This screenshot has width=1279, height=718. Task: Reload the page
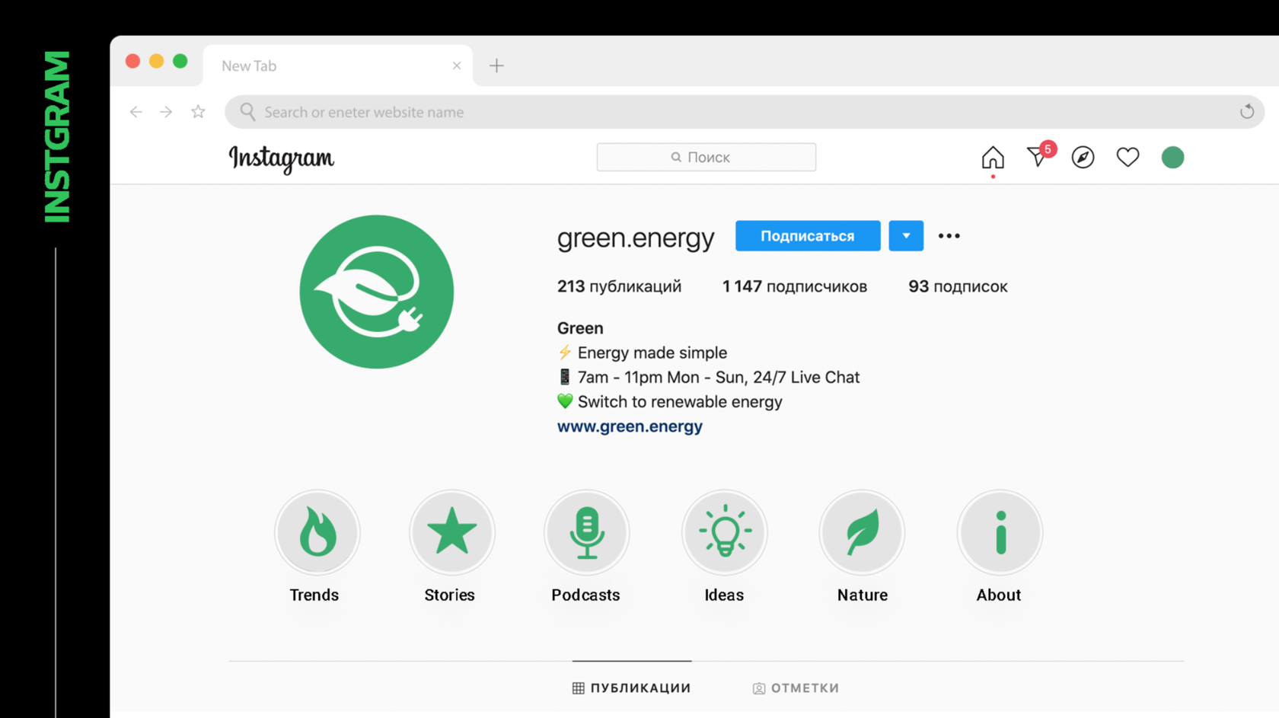pyautogui.click(x=1247, y=112)
